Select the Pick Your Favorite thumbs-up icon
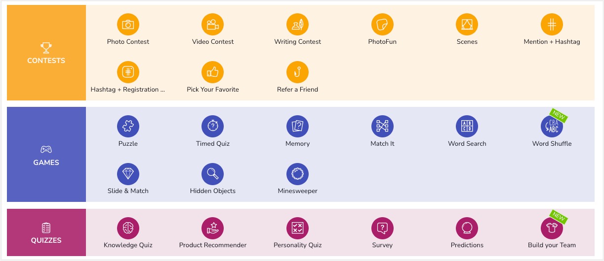 (x=213, y=72)
